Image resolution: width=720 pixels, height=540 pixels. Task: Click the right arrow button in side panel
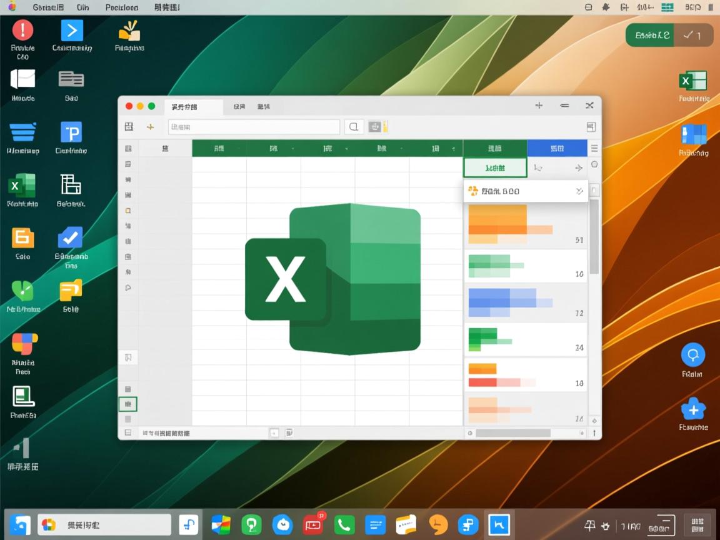pyautogui.click(x=578, y=167)
